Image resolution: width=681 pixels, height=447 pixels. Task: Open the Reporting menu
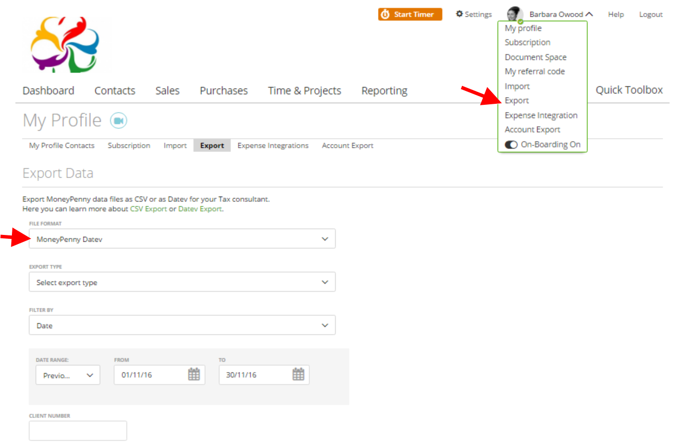(x=384, y=90)
